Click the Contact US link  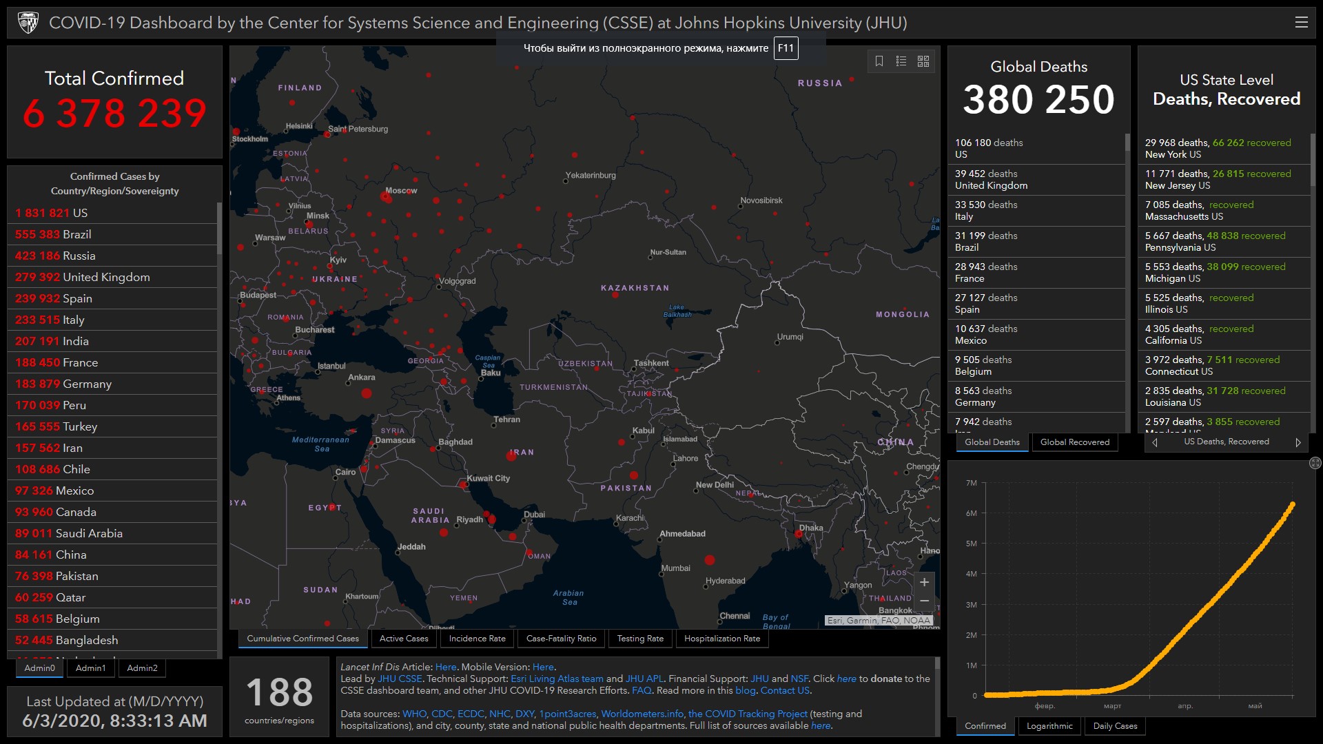click(785, 691)
